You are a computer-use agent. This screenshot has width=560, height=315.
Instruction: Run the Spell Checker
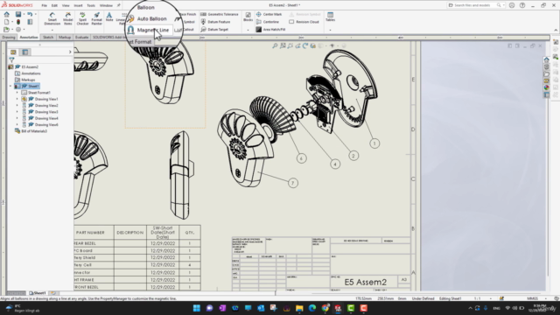pyautogui.click(x=82, y=18)
